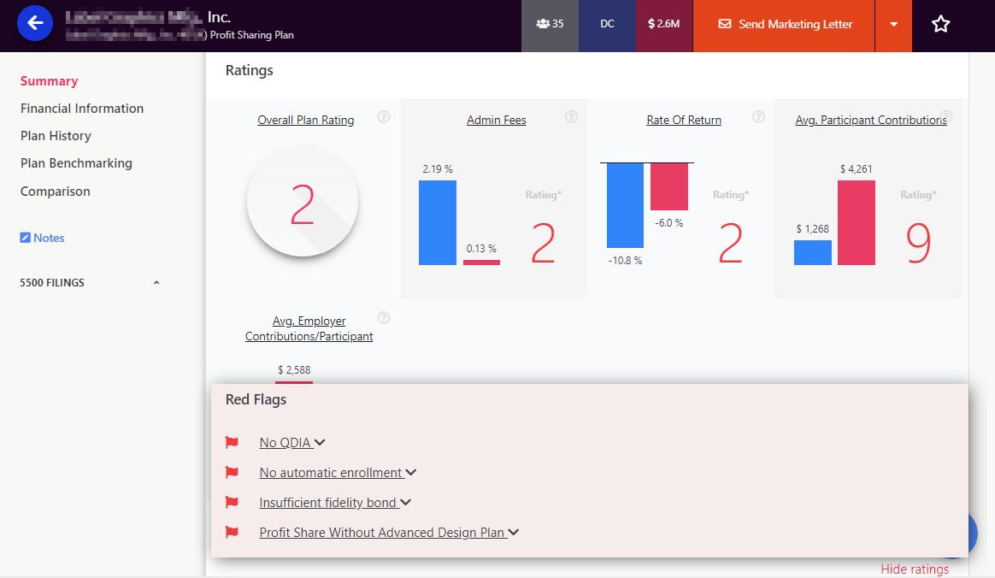Image resolution: width=995 pixels, height=578 pixels.
Task: Click the Hide ratings link
Action: click(914, 569)
